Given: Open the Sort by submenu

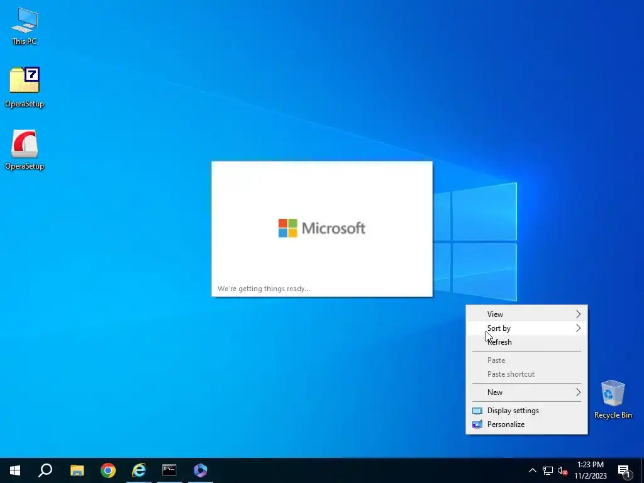Looking at the screenshot, I should 526,328.
